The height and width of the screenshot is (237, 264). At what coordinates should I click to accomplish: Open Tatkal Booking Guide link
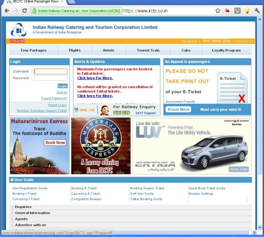point(146,199)
